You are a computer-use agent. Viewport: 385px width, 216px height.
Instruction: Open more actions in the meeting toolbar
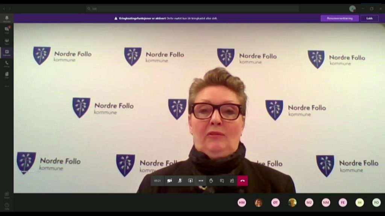coord(201,181)
